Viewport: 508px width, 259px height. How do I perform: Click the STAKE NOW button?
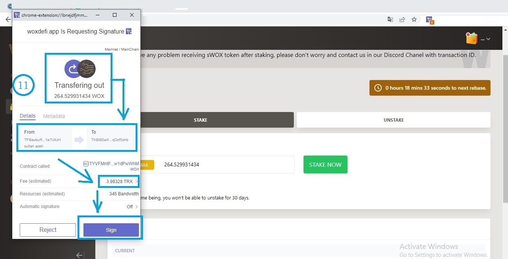coord(326,164)
